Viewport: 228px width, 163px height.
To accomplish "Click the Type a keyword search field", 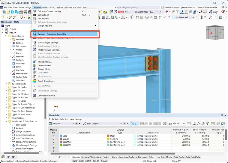I will pyautogui.click(x=138, y=7).
